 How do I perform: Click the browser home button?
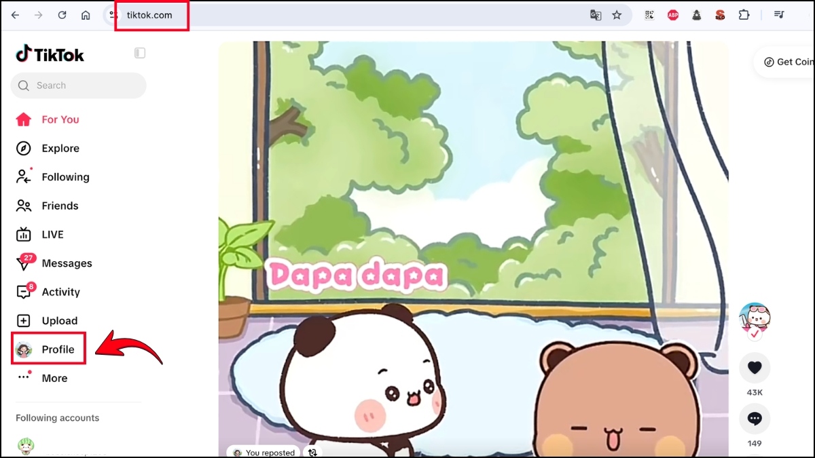[x=86, y=15]
